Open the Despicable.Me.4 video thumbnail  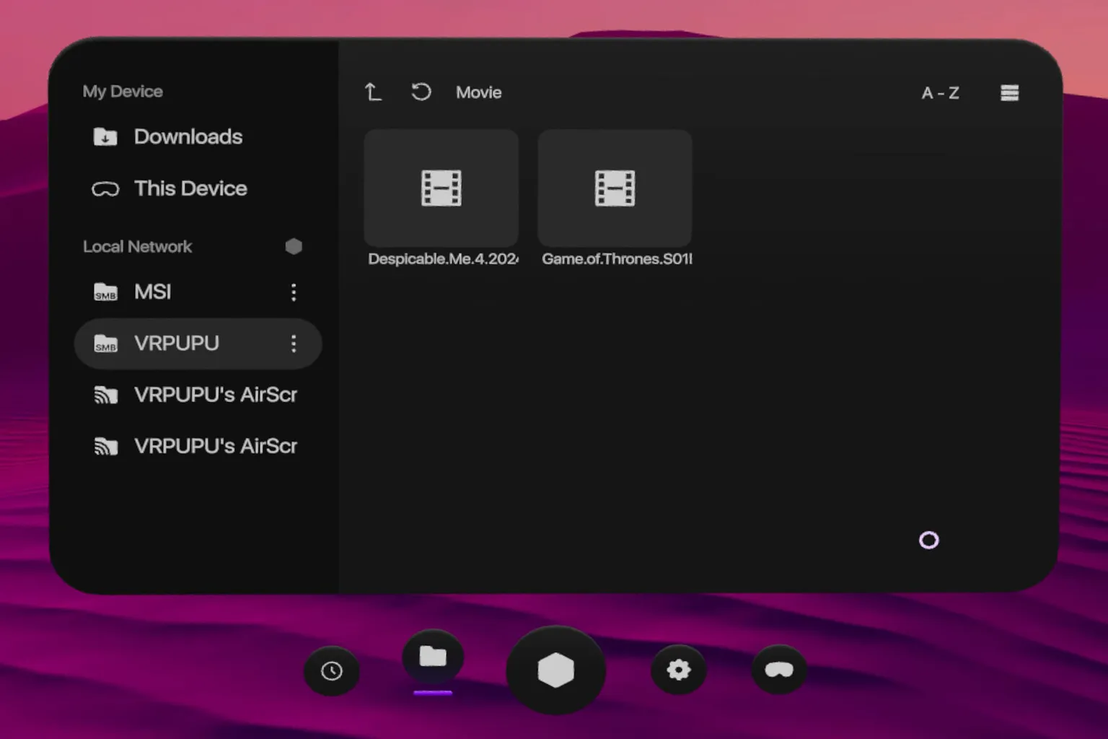pyautogui.click(x=441, y=188)
